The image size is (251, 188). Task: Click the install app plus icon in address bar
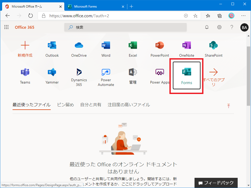coord(186,16)
